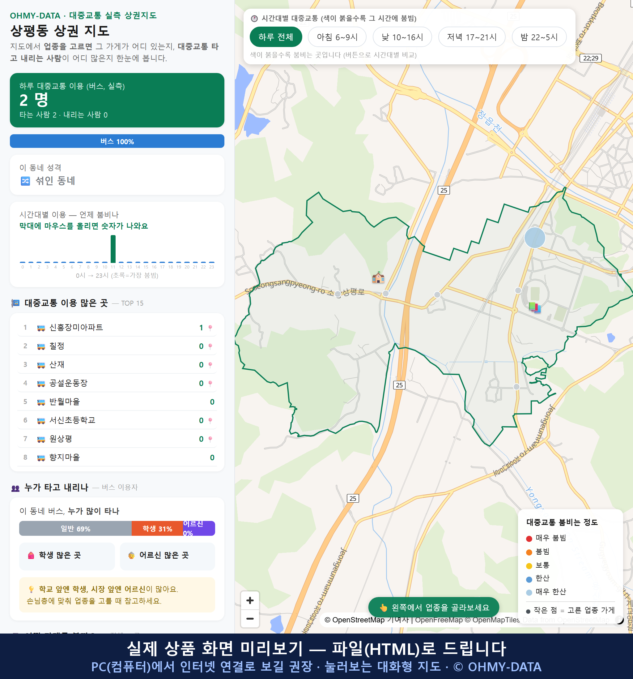Select the 서신초등학교 stop name

point(72,420)
